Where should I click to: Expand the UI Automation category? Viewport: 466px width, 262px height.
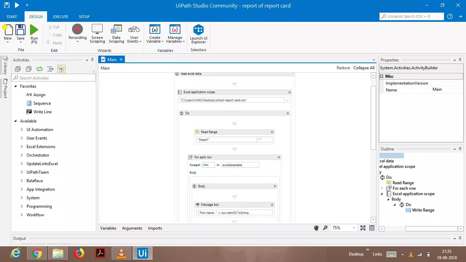[22, 130]
